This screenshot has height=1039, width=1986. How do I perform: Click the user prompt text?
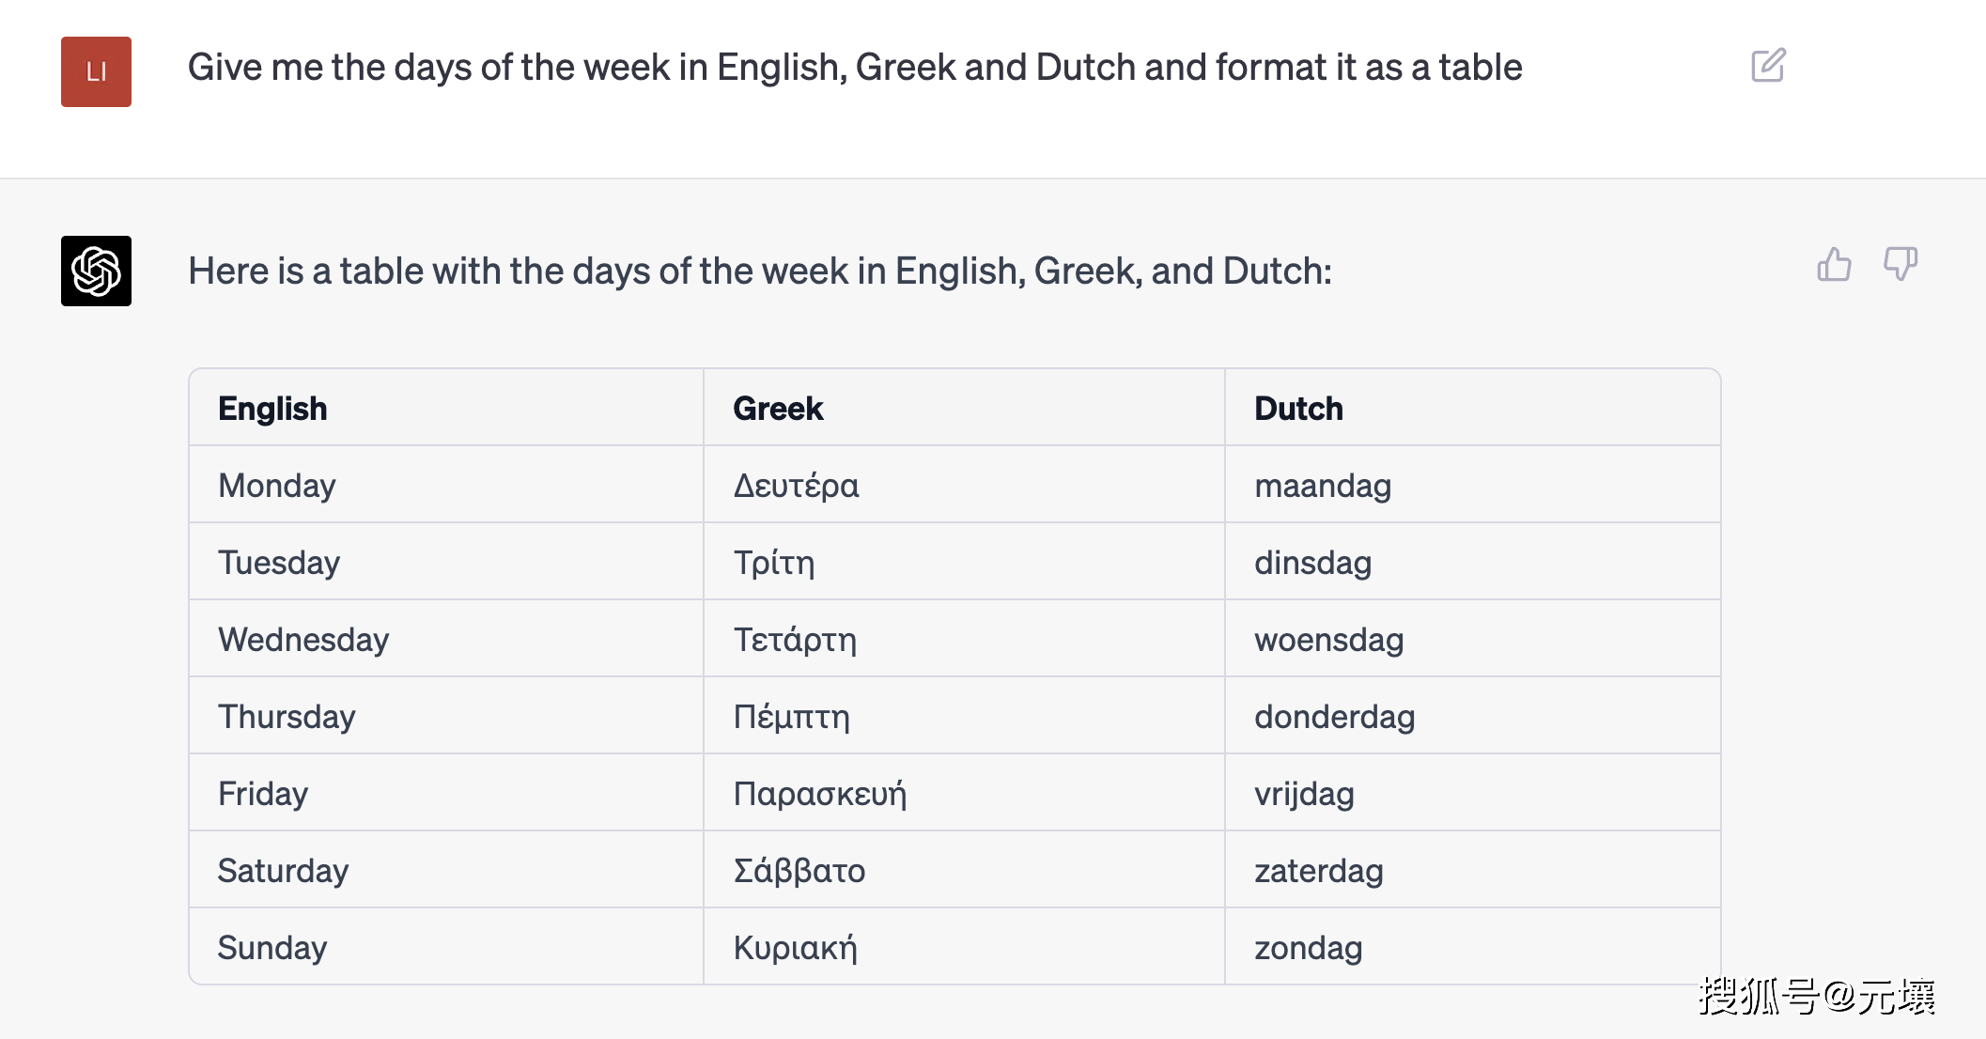click(x=855, y=68)
